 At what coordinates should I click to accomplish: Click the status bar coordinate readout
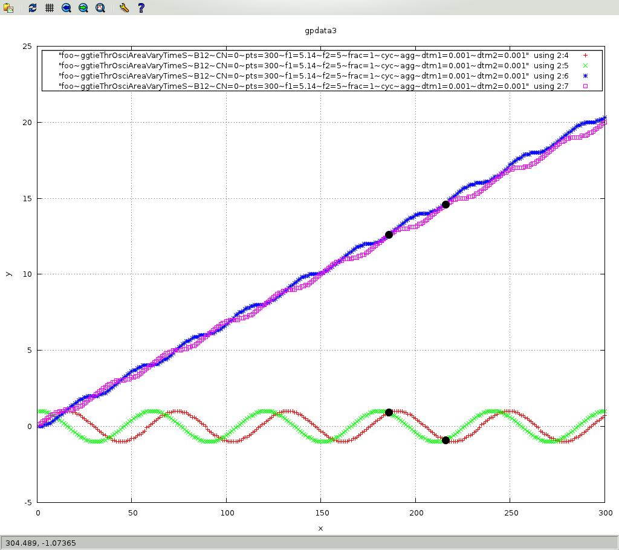click(41, 543)
